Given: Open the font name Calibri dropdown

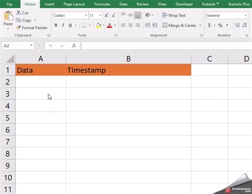Looking at the screenshot, I should 86,15.
